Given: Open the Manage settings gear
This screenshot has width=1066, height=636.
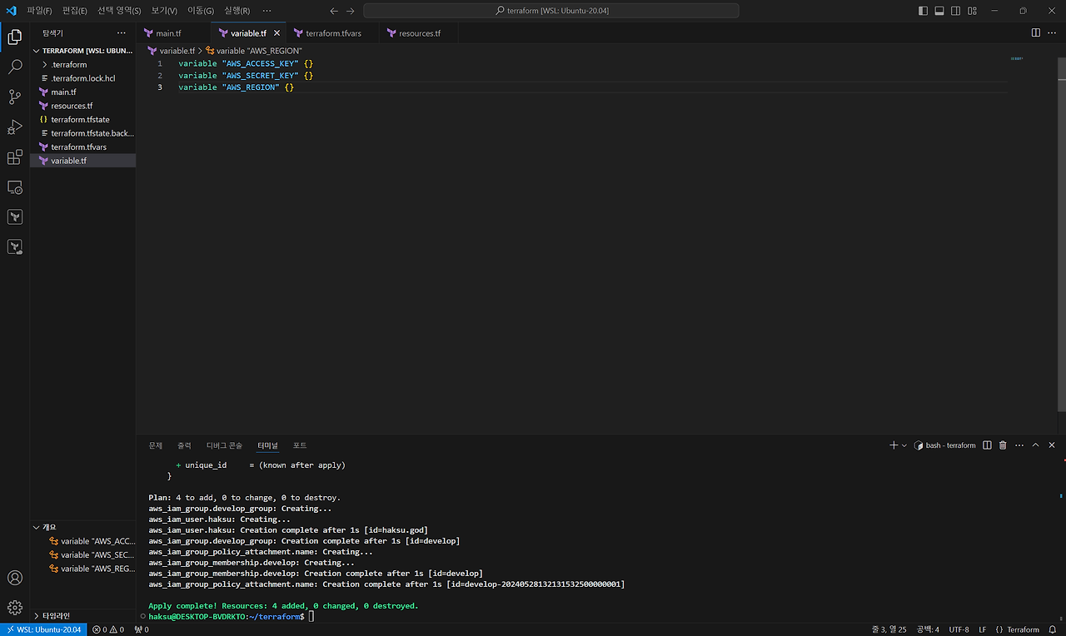Looking at the screenshot, I should click(x=14, y=608).
